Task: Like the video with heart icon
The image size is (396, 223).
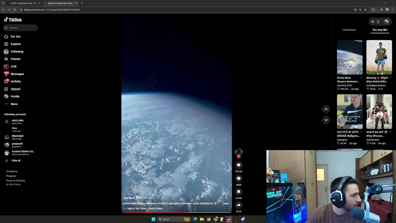Action: (x=239, y=165)
